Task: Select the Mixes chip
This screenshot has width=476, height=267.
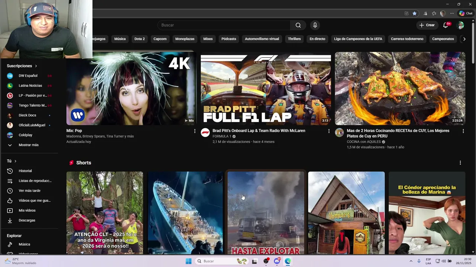Action: pyautogui.click(x=208, y=39)
